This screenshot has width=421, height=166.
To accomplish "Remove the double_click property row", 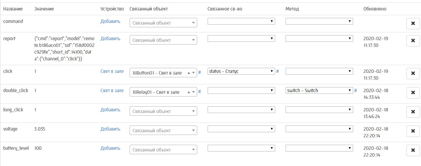I will click(x=413, y=93).
